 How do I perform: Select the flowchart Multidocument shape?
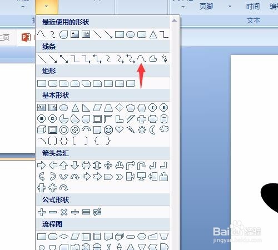[x=120, y=237]
